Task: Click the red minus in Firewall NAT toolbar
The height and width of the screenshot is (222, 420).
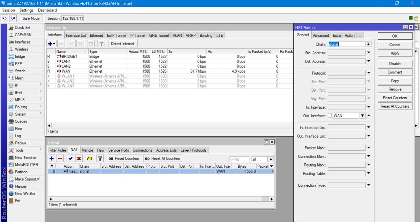Action: tap(60, 158)
